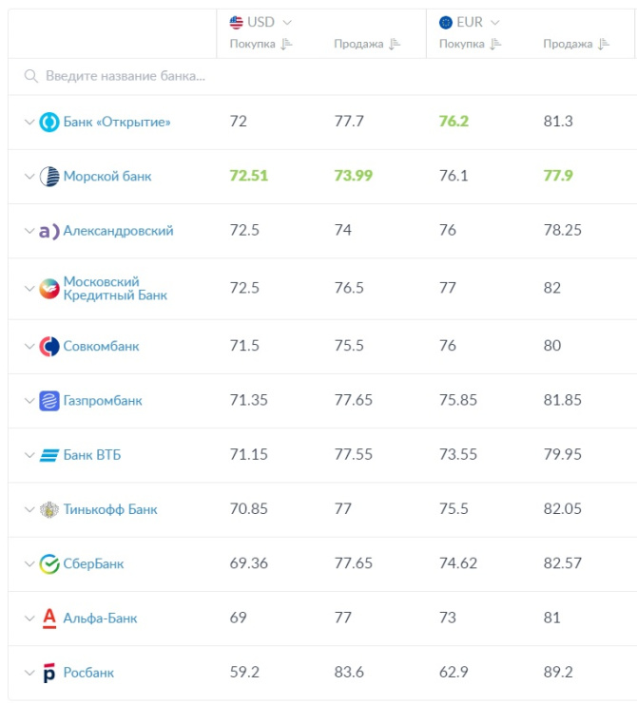Sort by EUR Продажа rate

[x=603, y=45]
